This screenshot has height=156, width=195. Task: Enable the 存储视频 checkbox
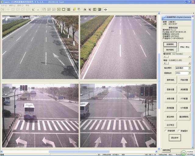[x=165, y=131]
